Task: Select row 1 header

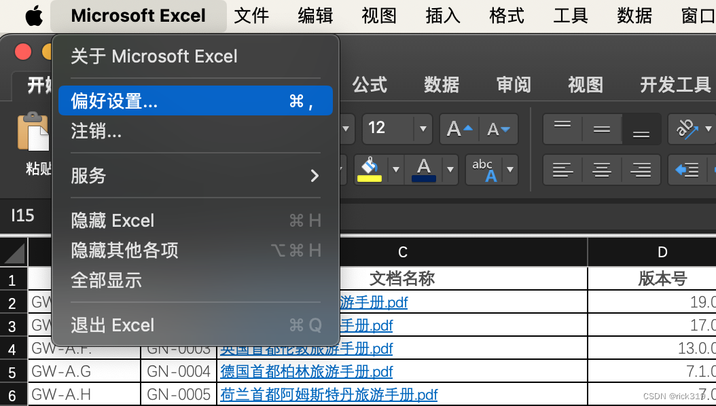Action: (14, 279)
